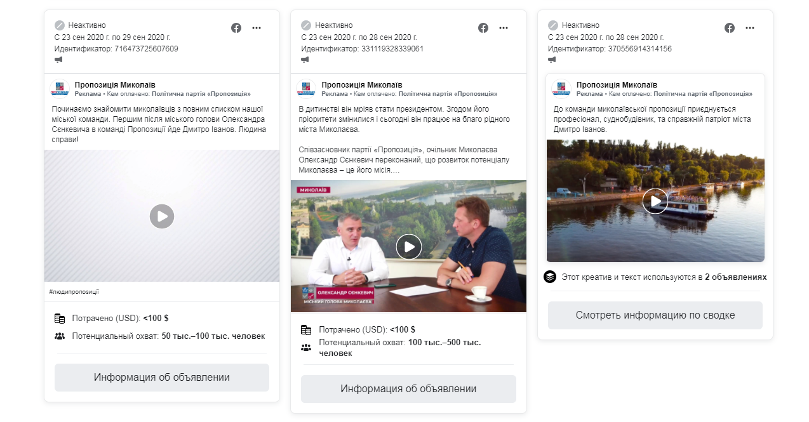The image size is (809, 422).
Task: Click megaphone icon under ID 716473725607609
Action: coord(58,60)
